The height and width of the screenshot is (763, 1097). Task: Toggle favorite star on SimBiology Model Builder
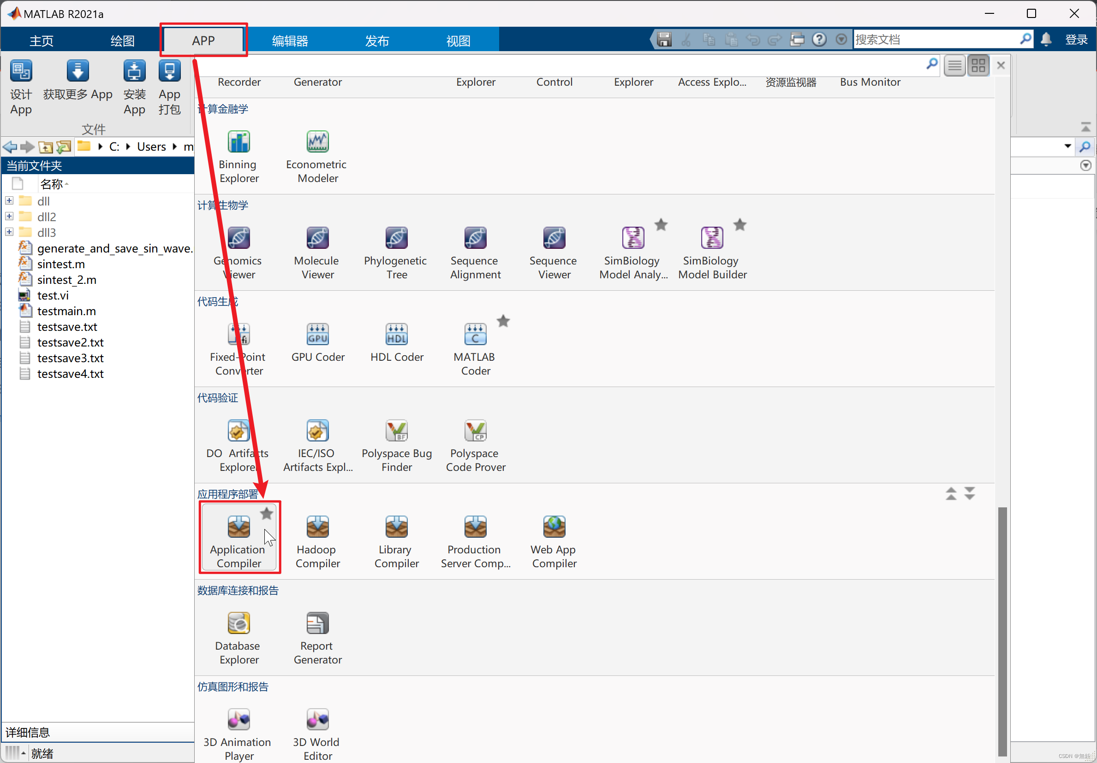(739, 224)
